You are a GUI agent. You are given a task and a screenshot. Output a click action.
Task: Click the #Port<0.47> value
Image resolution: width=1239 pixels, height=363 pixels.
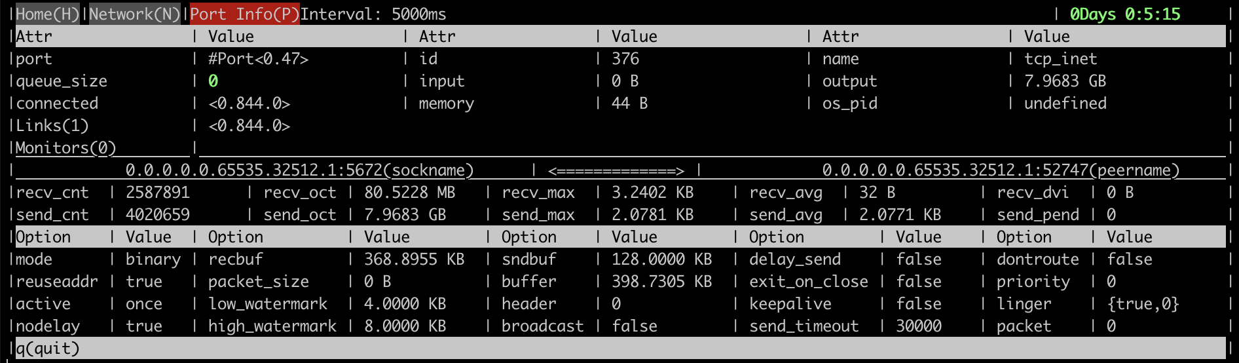[258, 58]
